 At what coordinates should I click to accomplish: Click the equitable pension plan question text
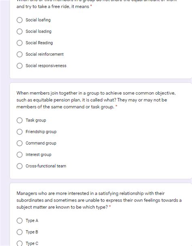click(96, 100)
